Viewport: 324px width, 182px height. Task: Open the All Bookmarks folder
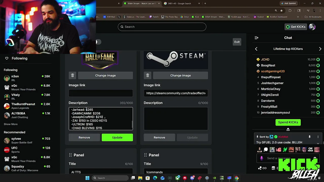[313, 17]
